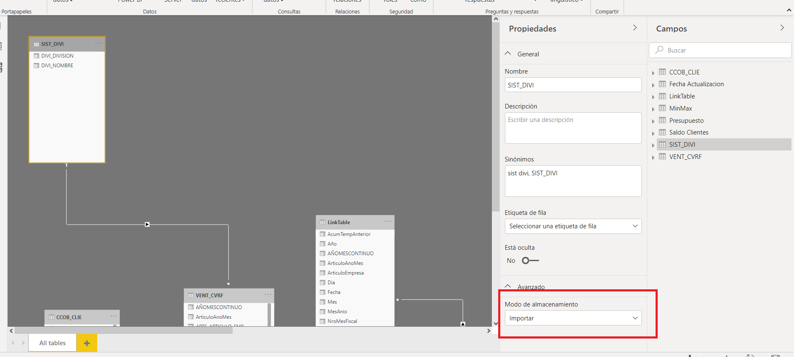Click the Sinónimos text box

pyautogui.click(x=573, y=181)
